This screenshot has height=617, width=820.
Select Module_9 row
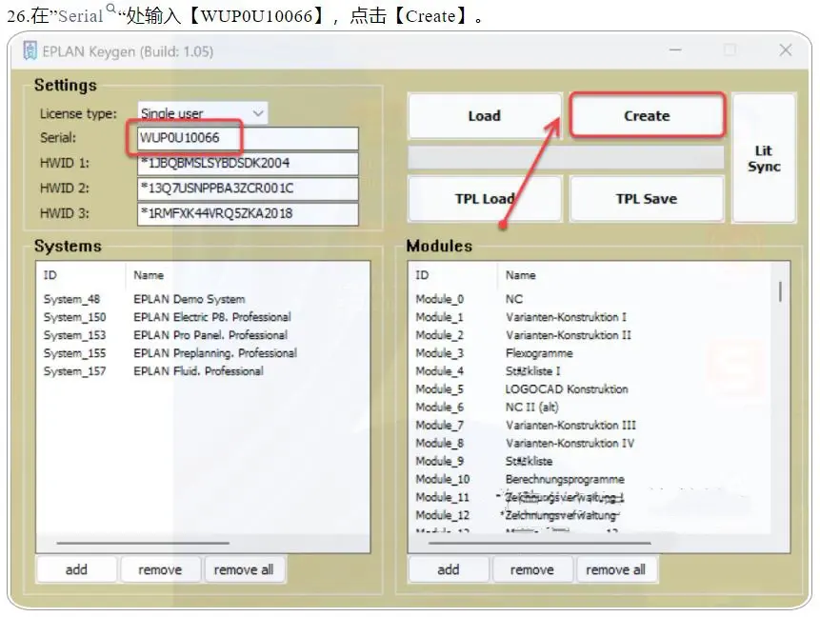point(590,461)
